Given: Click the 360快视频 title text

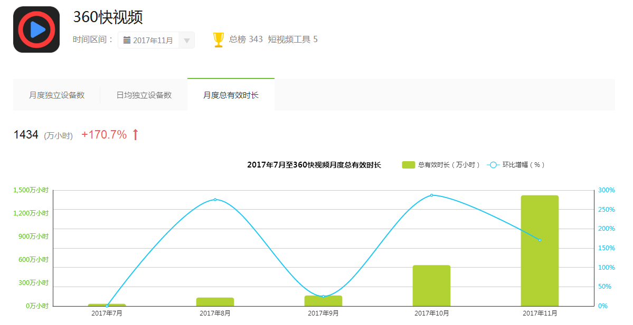Looking at the screenshot, I should pos(108,17).
